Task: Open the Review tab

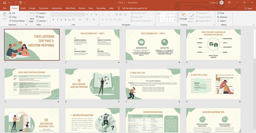Action: (82, 8)
